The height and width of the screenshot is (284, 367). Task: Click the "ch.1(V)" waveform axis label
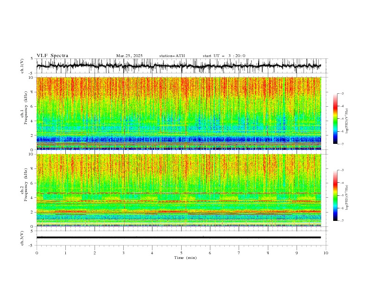pos(22,66)
